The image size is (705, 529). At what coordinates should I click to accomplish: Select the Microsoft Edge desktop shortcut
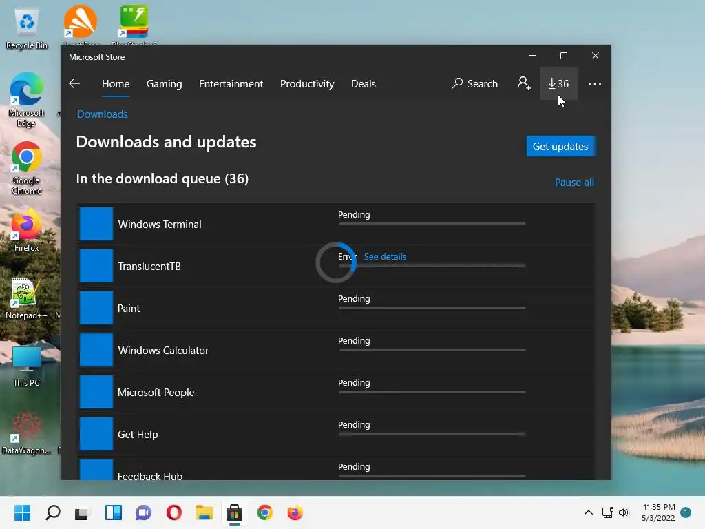27,100
